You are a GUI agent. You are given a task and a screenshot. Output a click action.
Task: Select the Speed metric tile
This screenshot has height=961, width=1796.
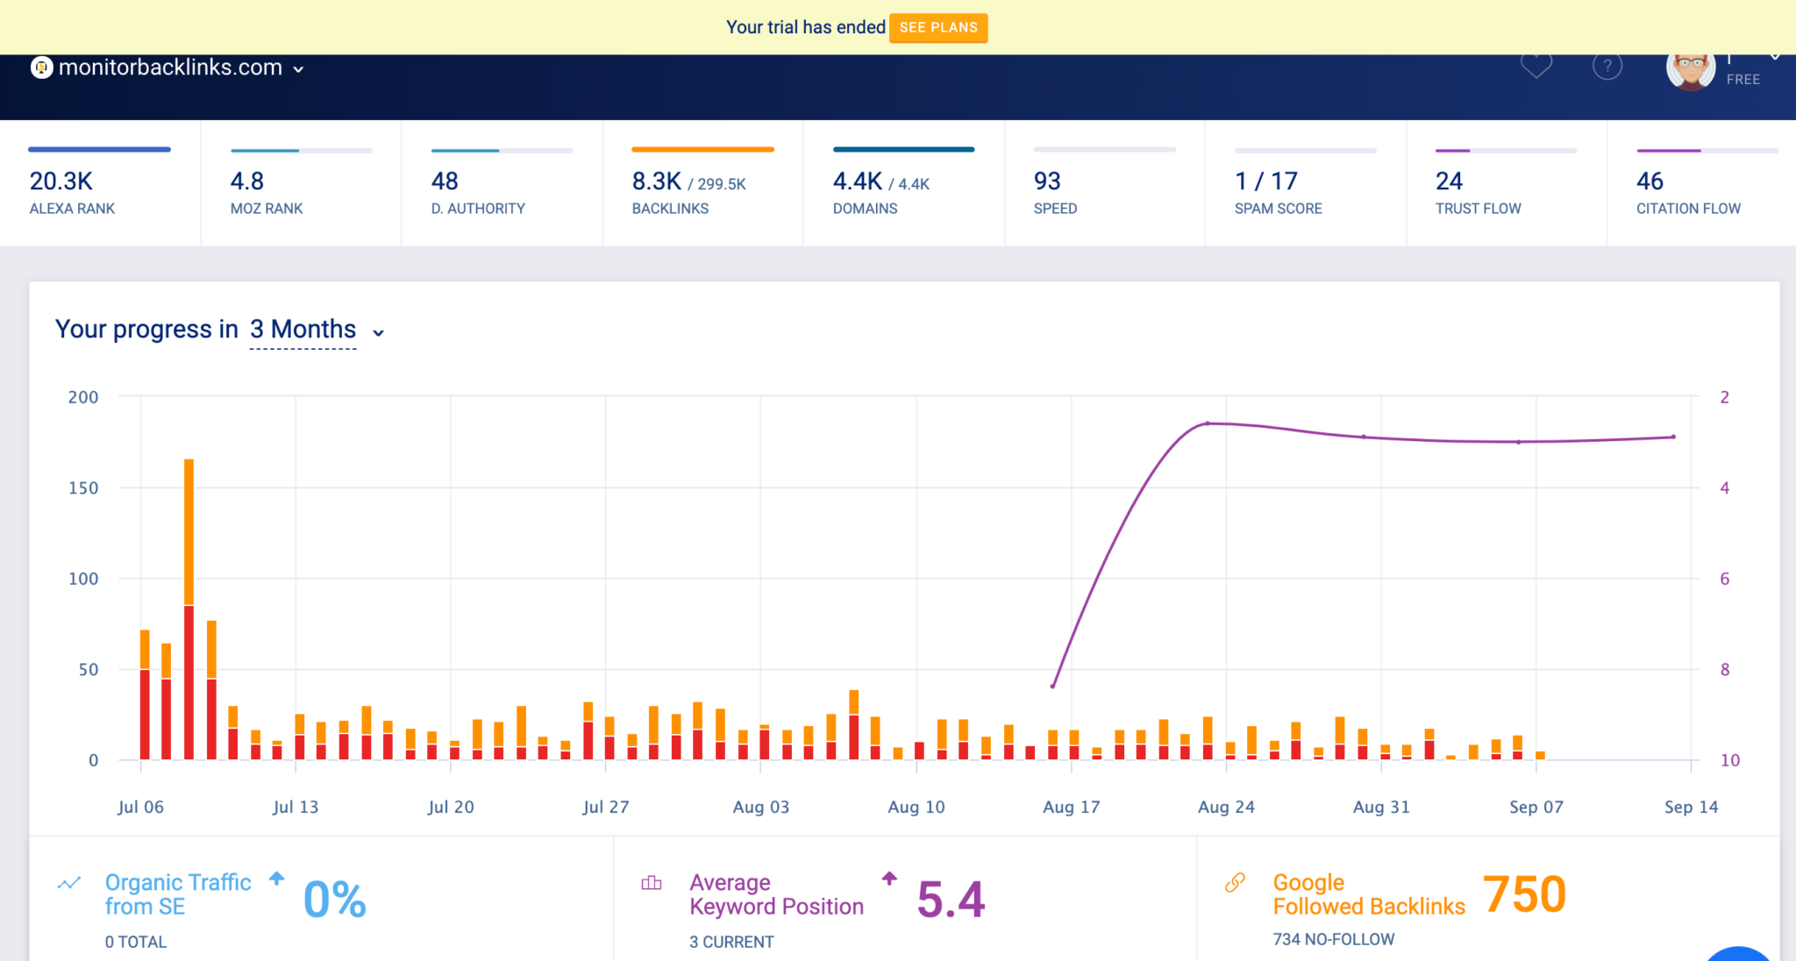[1105, 183]
